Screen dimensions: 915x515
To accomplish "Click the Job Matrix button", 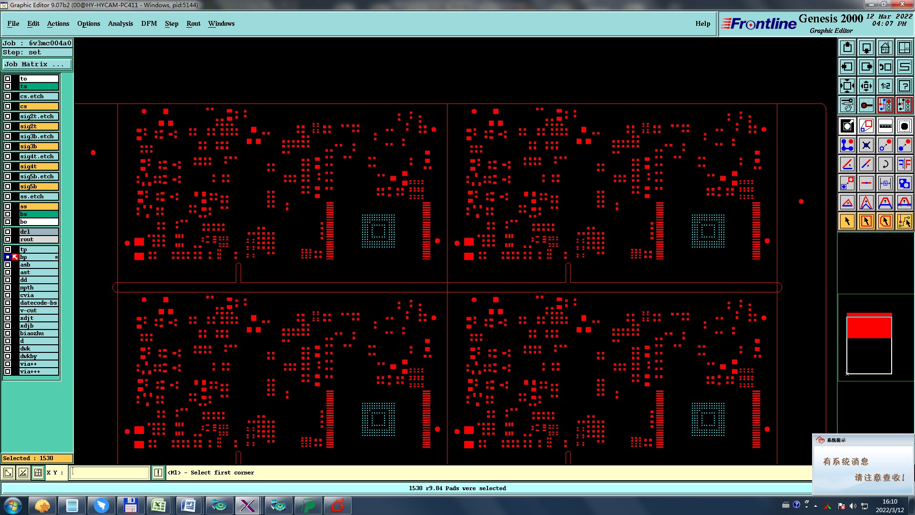I will 37,64.
